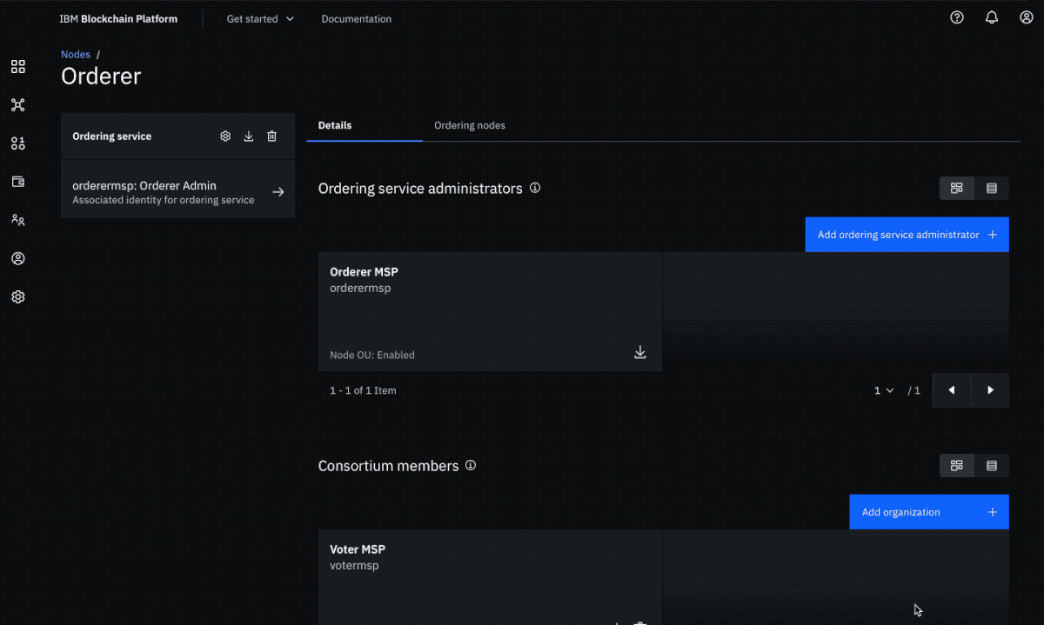Click arrow on Orderer Admin identity tile

(278, 192)
